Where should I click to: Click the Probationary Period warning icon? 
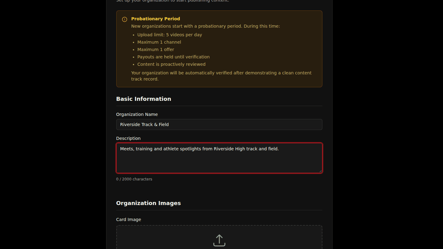click(x=125, y=19)
